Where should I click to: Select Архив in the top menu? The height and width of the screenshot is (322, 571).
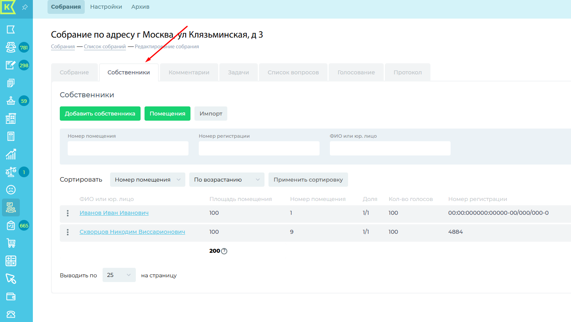pos(140,7)
